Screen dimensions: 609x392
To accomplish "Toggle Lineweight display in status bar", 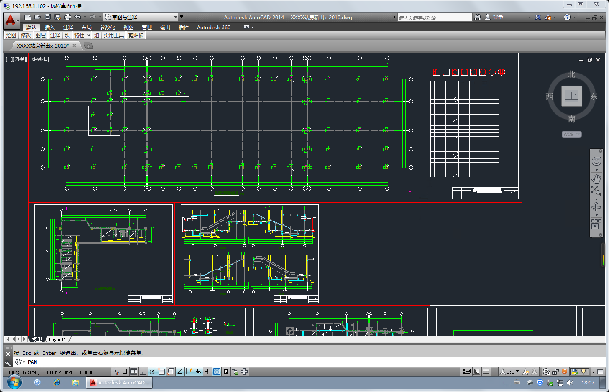I will tap(207, 372).
